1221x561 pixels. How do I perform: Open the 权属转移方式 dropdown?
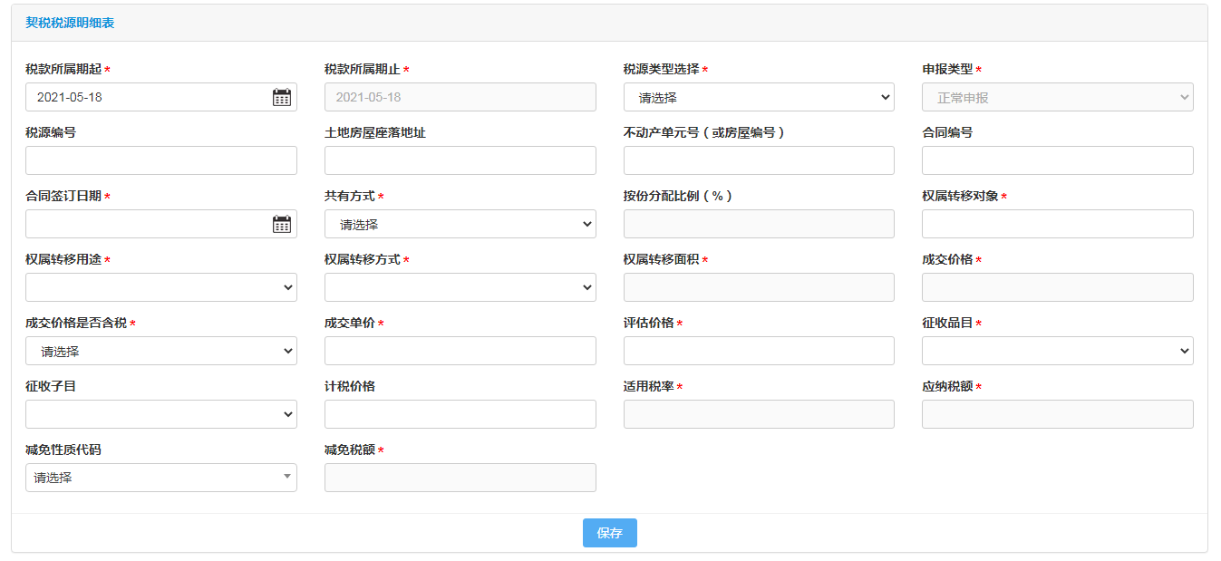(460, 288)
